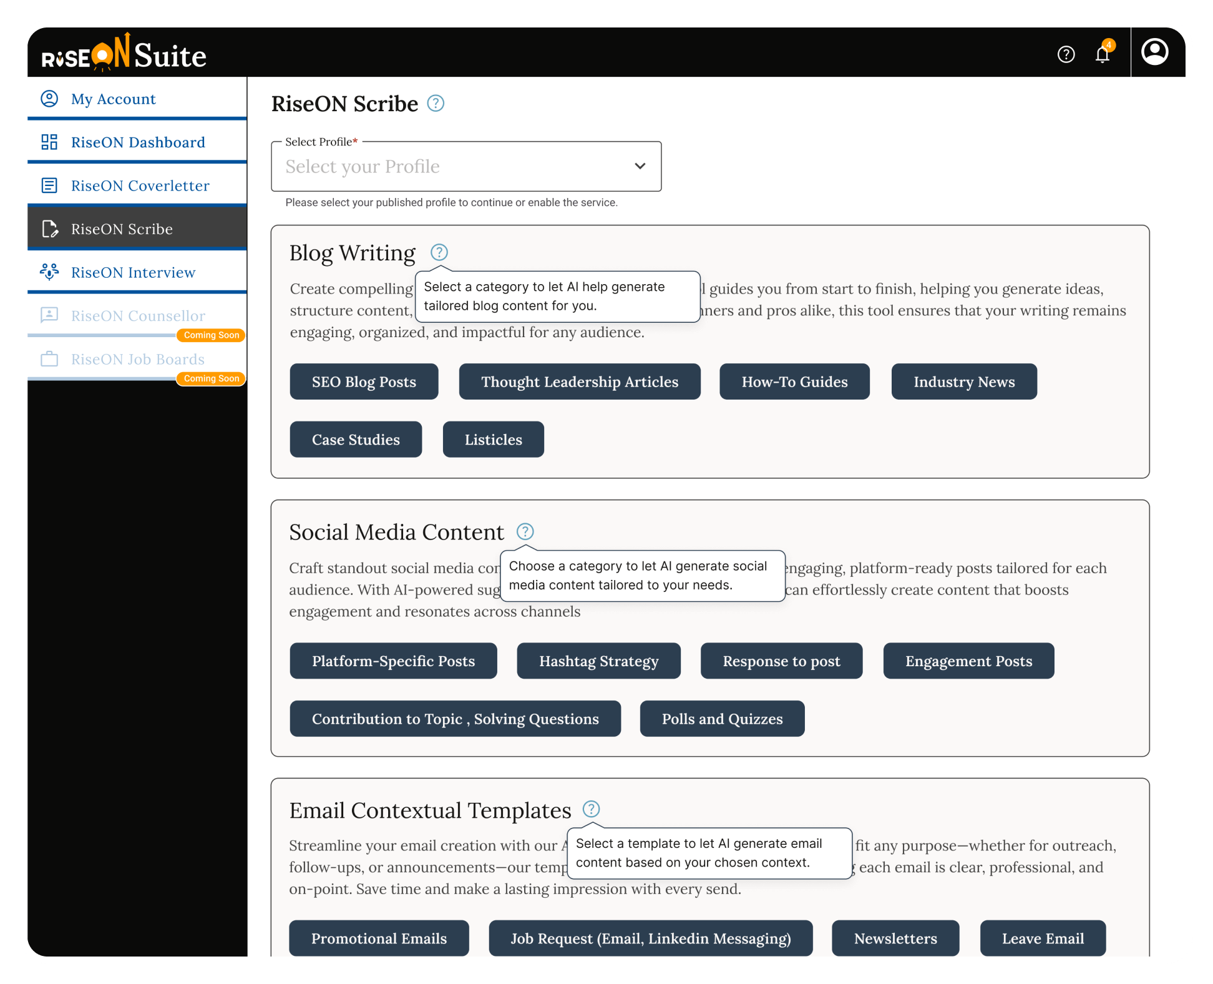Click tooltip 'Choose a category to let AI generate'
The image size is (1213, 984).
pos(642,575)
